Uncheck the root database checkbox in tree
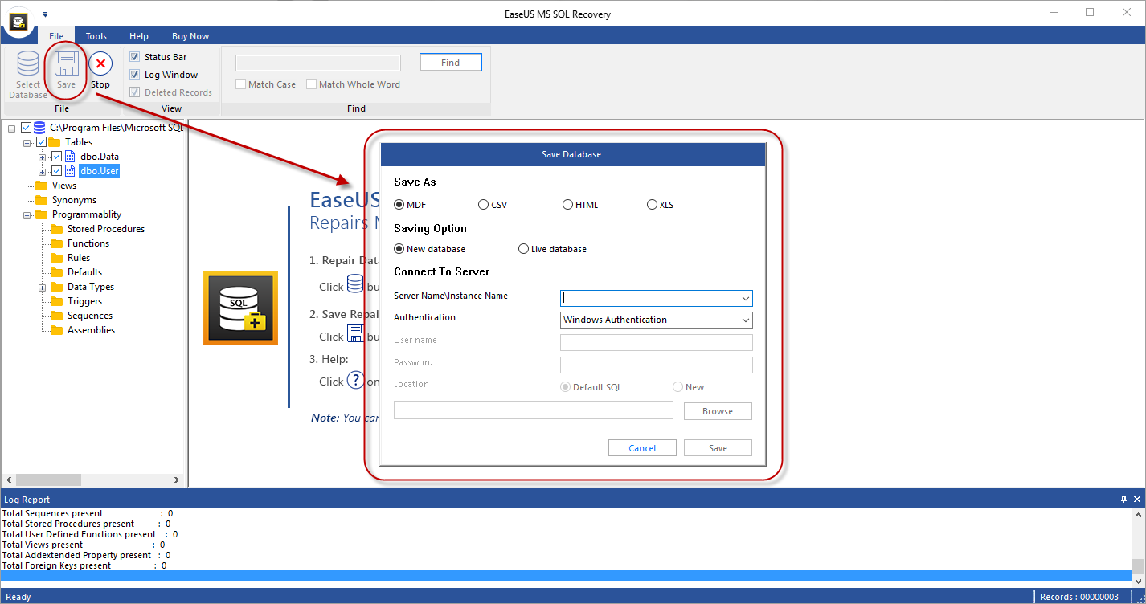The height and width of the screenshot is (604, 1146). tap(26, 128)
